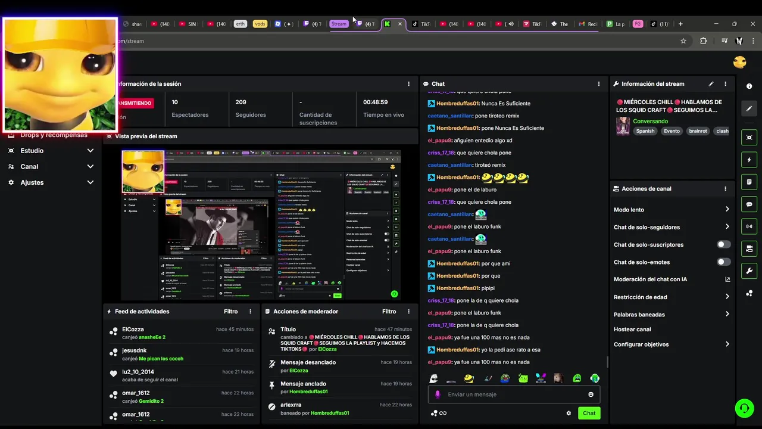Pick the crying green face quick emote

pyautogui.click(x=577, y=378)
